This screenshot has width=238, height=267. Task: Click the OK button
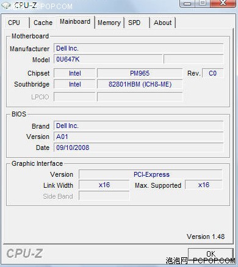211,254
